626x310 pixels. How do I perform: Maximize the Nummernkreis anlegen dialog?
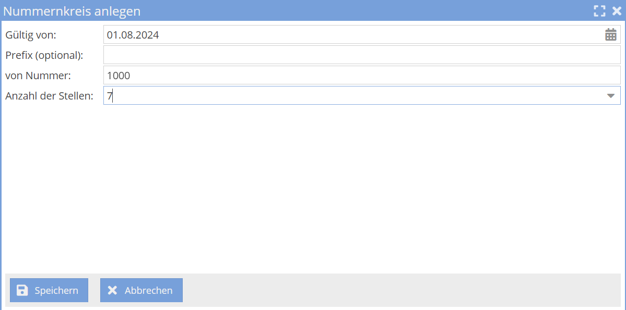(x=599, y=11)
